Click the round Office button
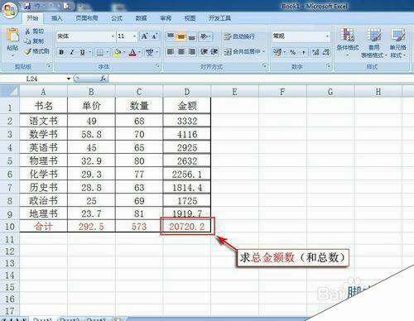 pyautogui.click(x=10, y=10)
